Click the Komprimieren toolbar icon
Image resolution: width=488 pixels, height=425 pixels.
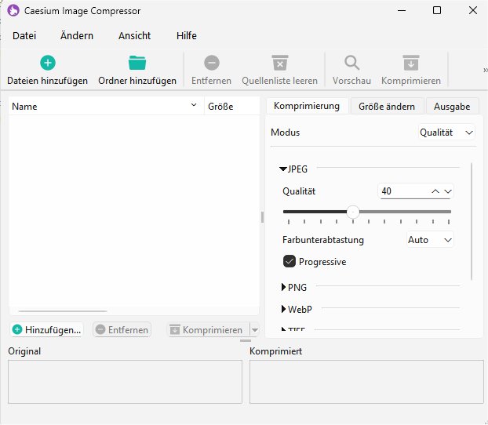point(410,64)
